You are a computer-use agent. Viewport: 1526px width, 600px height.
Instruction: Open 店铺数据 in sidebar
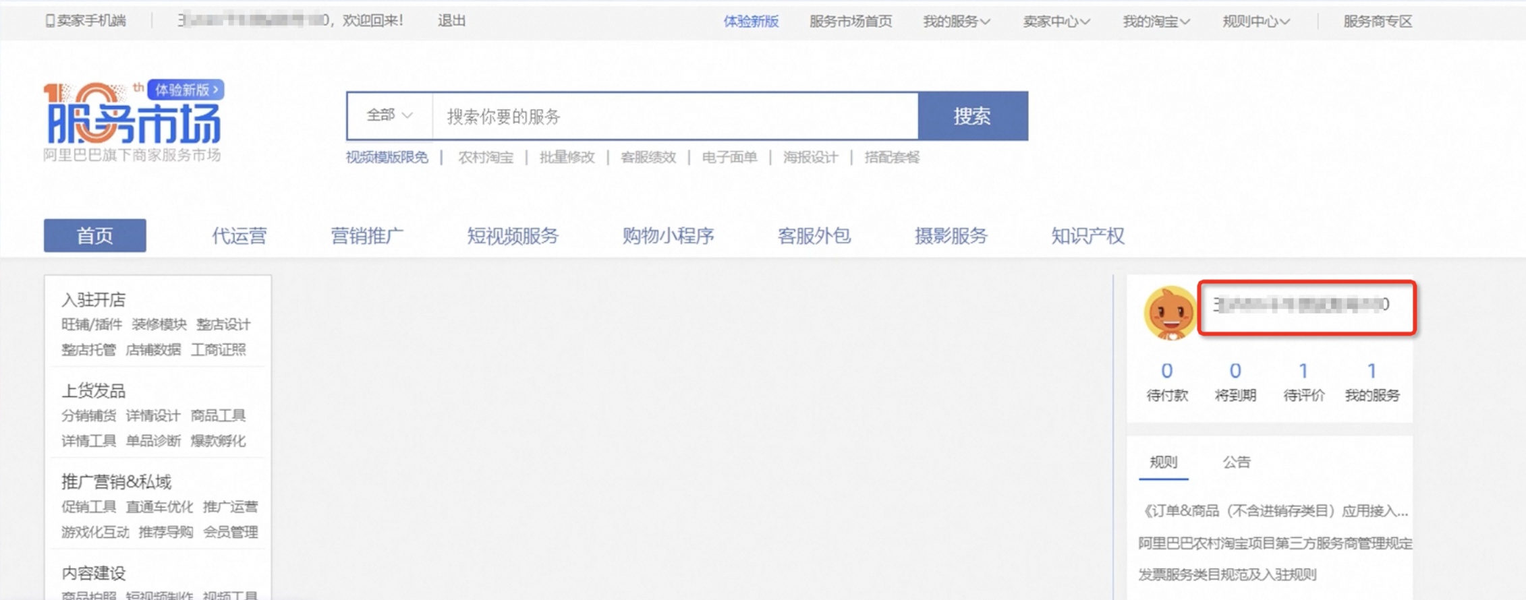[153, 349]
